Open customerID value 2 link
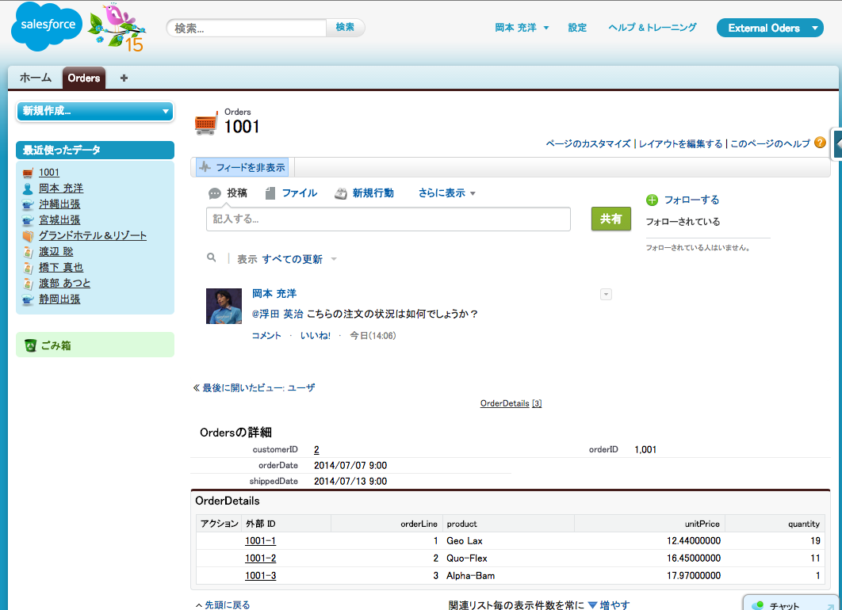 [316, 450]
